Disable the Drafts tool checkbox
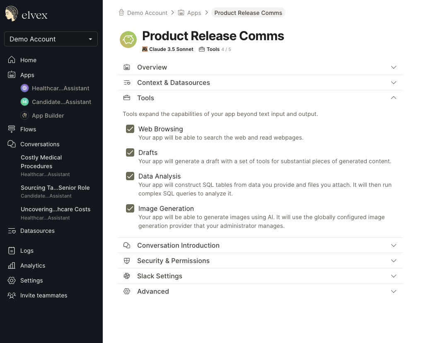The width and height of the screenshot is (433, 343). pos(130,152)
